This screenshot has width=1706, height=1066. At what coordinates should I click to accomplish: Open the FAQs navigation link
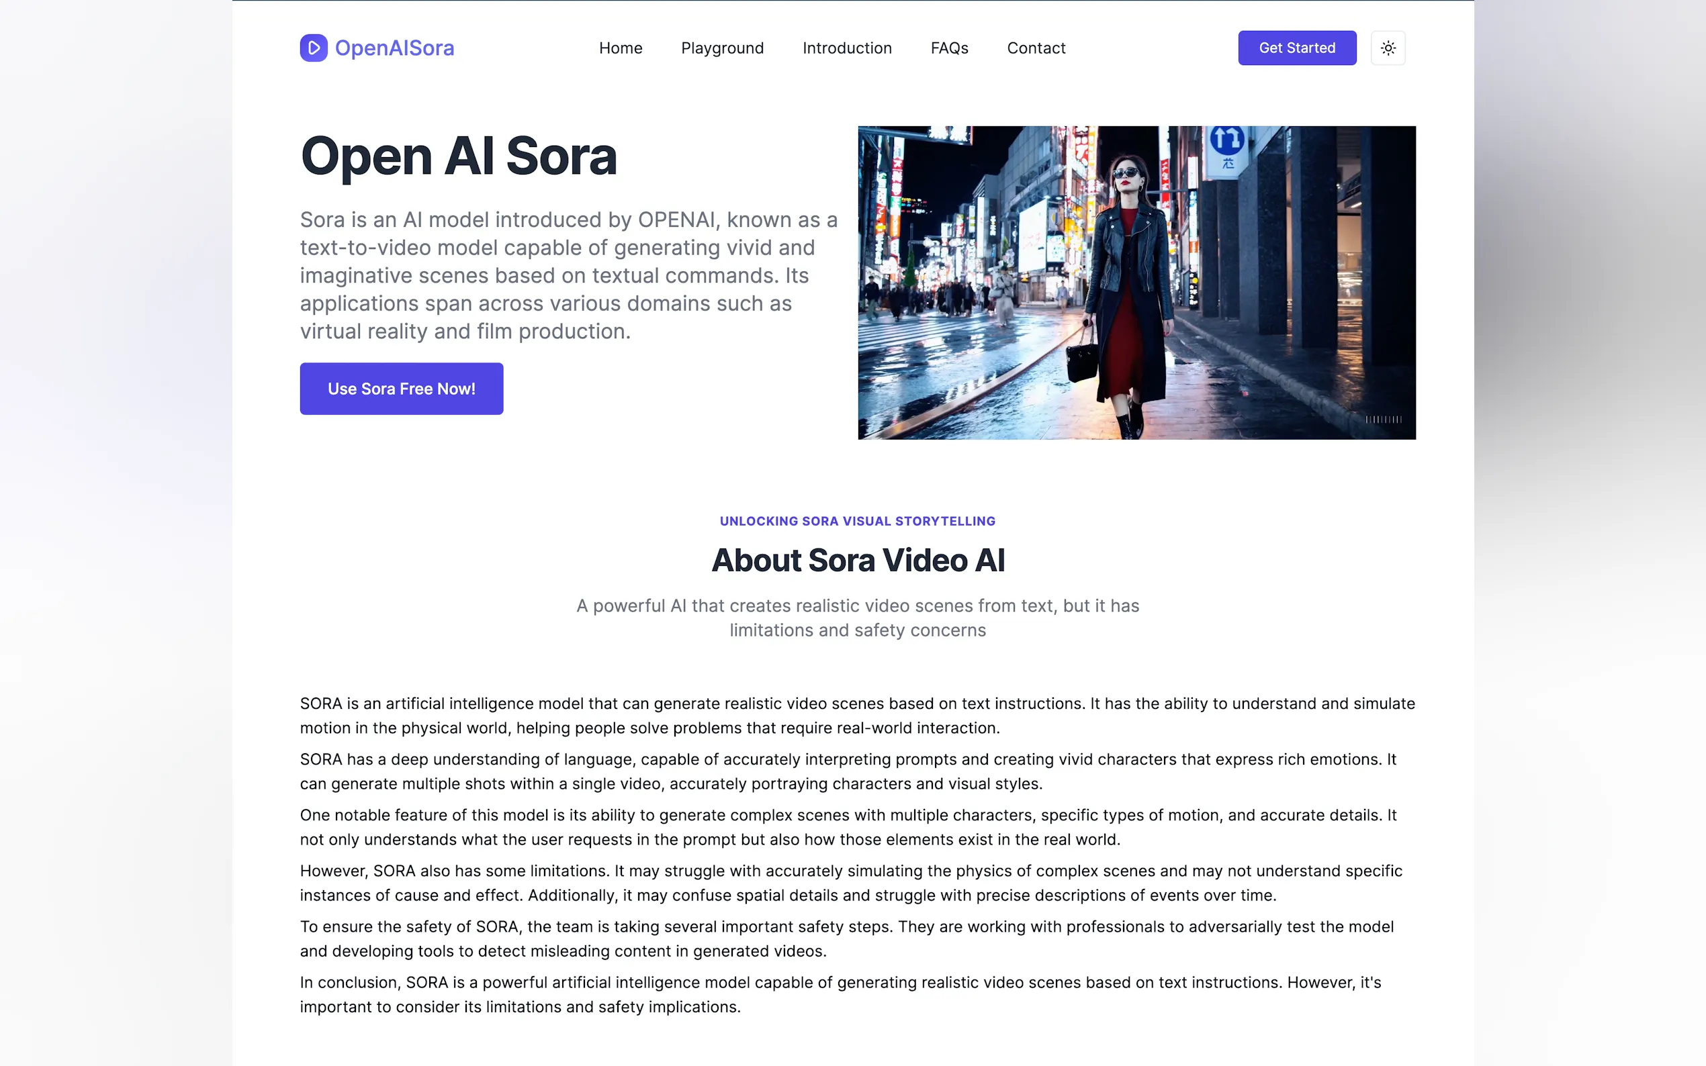[948, 48]
